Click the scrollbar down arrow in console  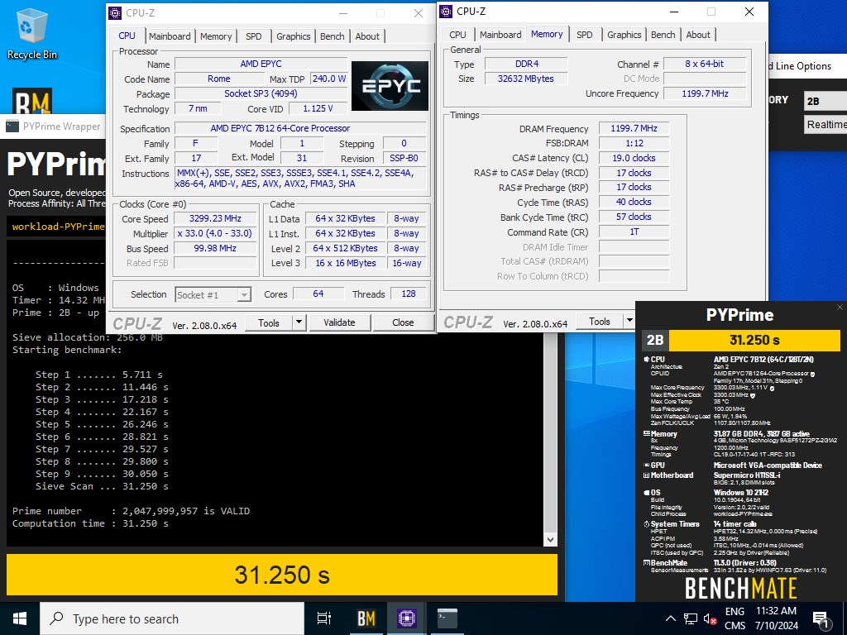point(550,539)
